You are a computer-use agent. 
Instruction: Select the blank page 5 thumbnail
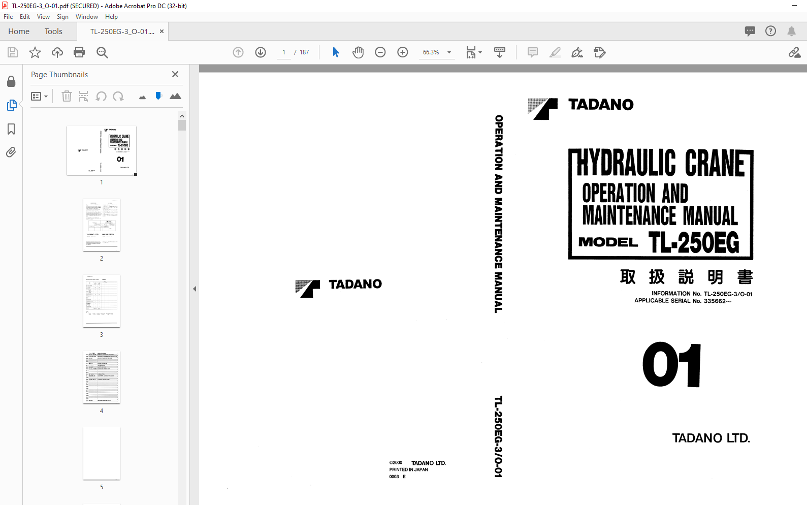coord(102,453)
